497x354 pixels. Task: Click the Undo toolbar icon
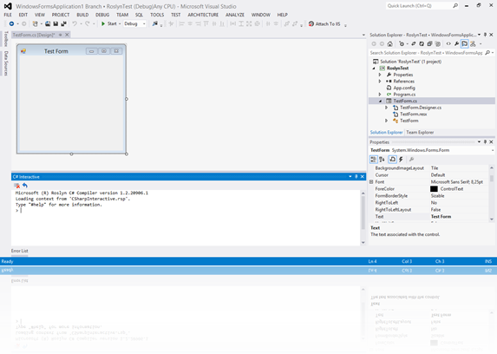pyautogui.click(x=75, y=23)
